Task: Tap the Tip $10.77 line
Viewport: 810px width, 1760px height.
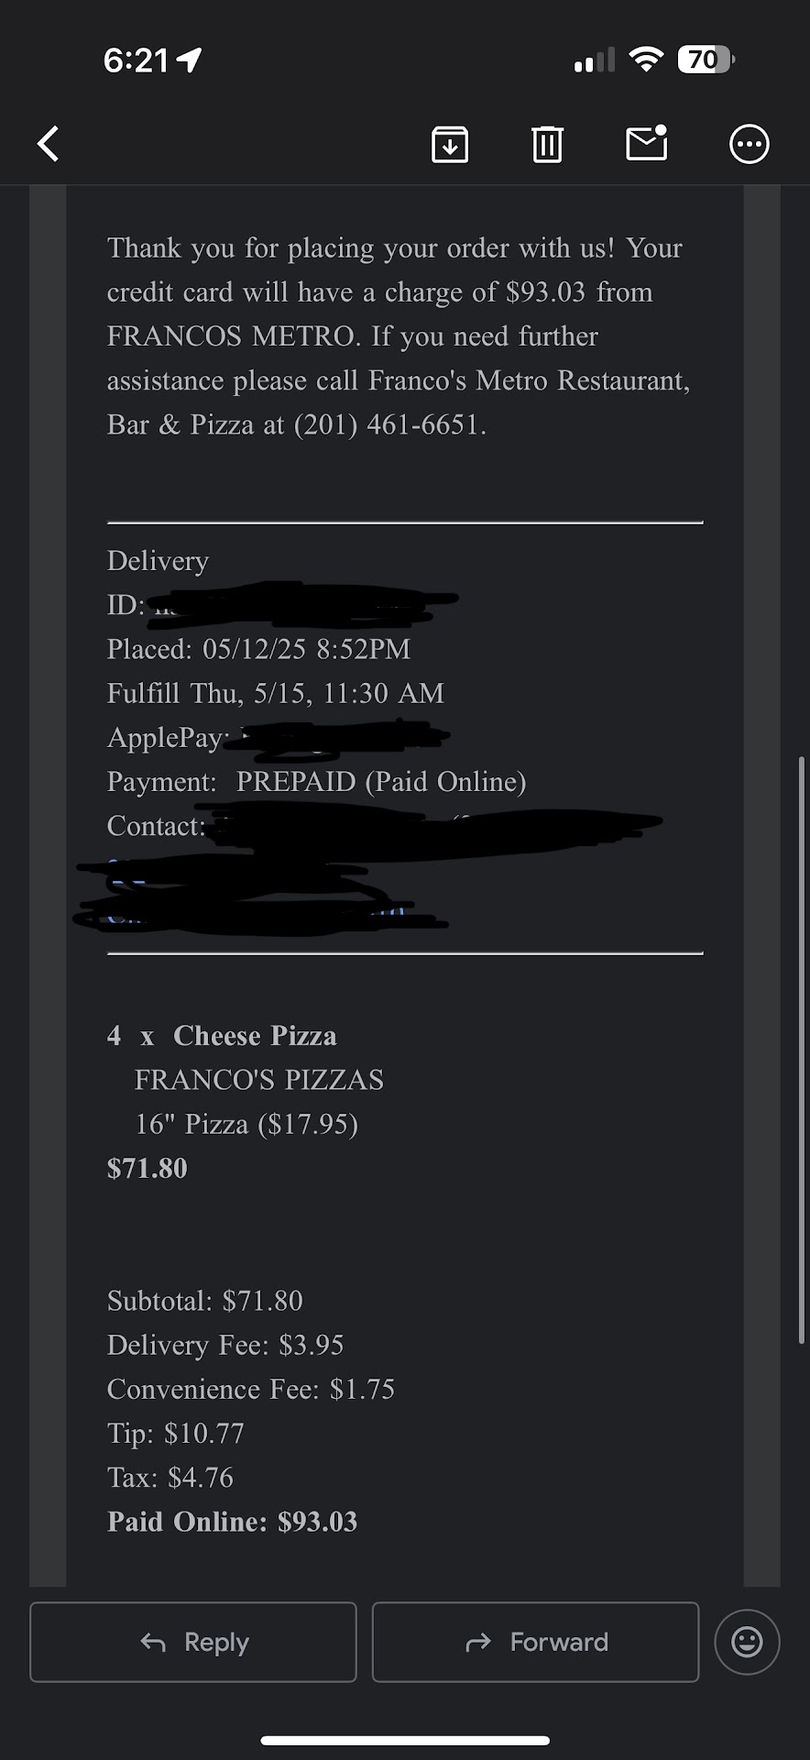Action: pyautogui.click(x=176, y=1433)
